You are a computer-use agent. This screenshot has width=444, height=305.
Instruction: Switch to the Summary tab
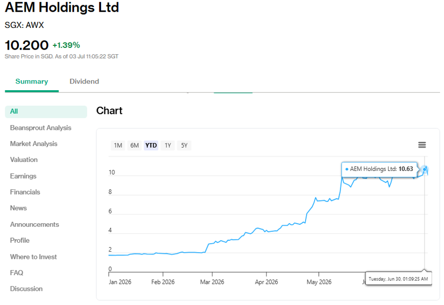click(32, 82)
